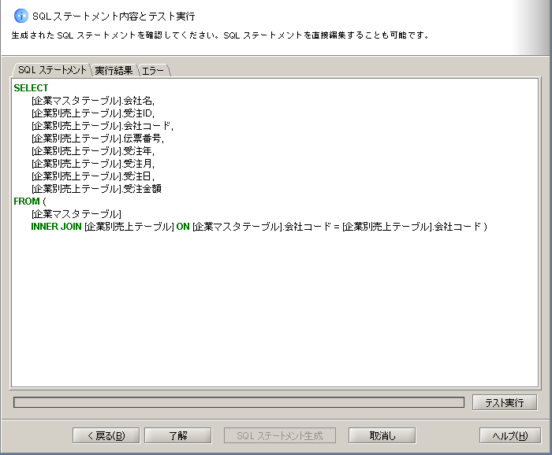This screenshot has height=455, width=552.
Task: Open help with the ヘルプ(H) button
Action: 509,435
